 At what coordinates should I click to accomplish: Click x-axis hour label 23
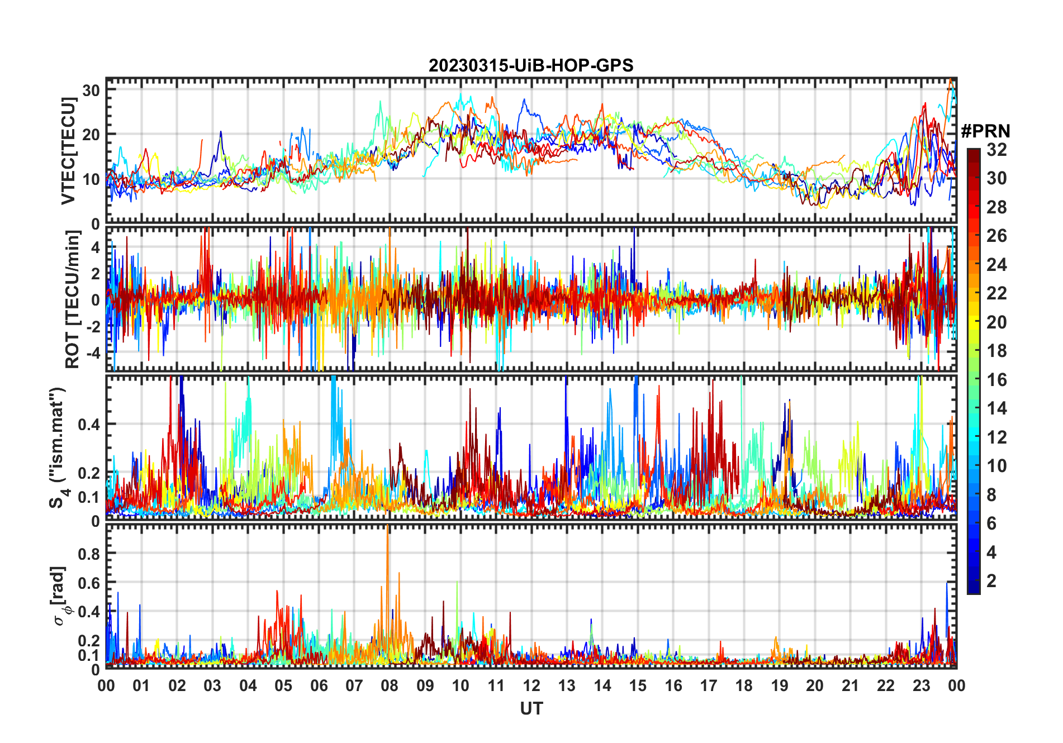click(x=921, y=685)
